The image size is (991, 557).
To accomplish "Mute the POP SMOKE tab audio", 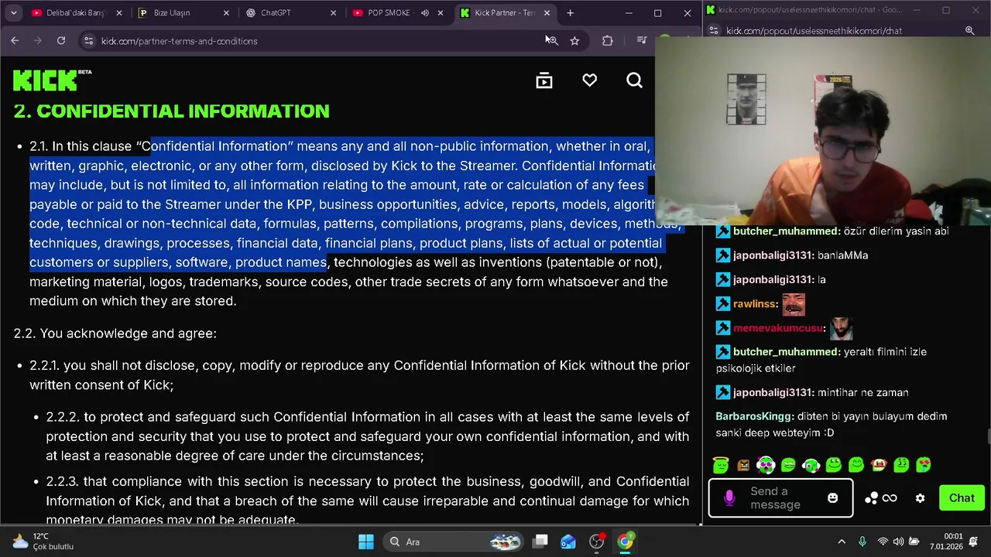I will pos(424,13).
